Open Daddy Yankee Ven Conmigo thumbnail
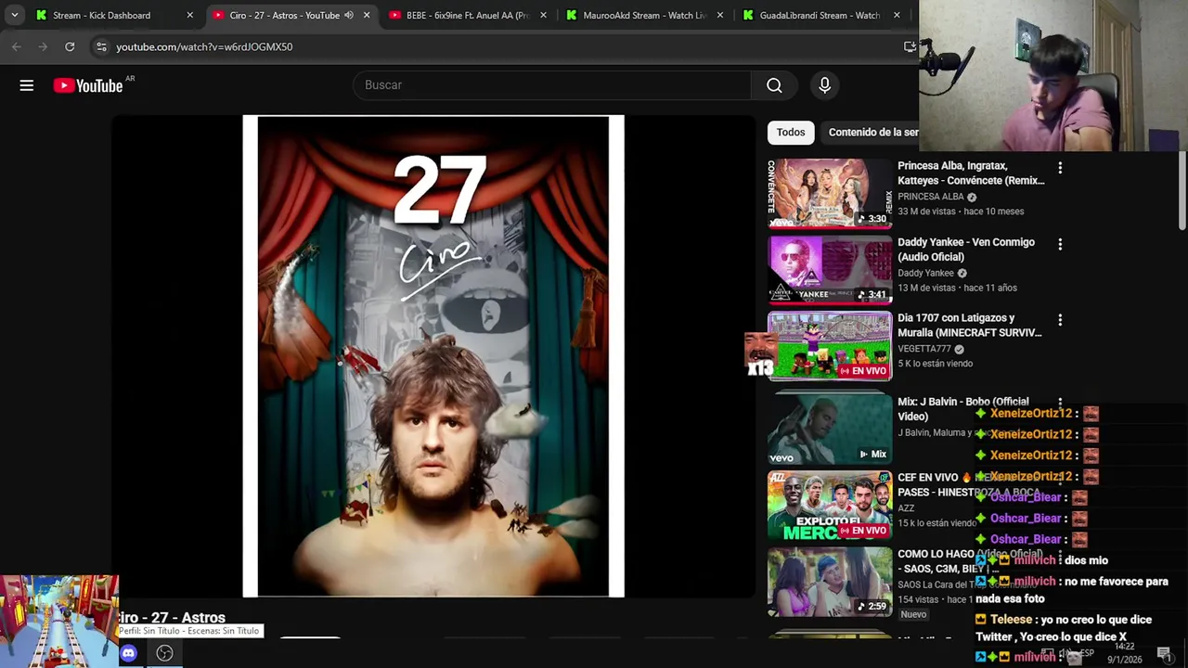 pyautogui.click(x=830, y=269)
